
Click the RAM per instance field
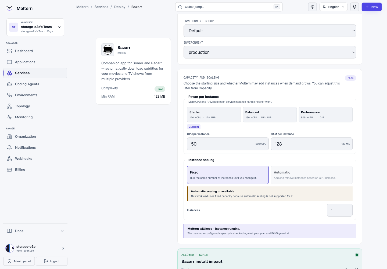[x=312, y=144]
